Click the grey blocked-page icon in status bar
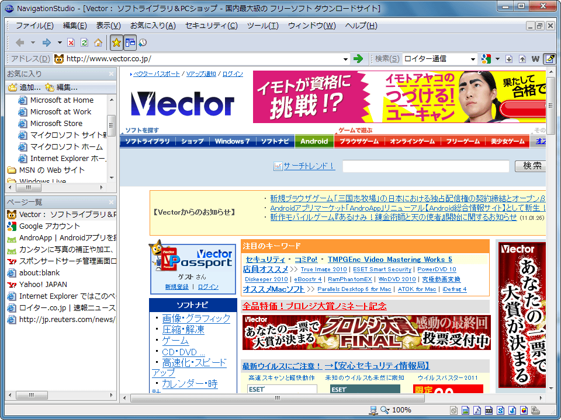The image size is (561, 420). pyautogui.click(x=453, y=410)
